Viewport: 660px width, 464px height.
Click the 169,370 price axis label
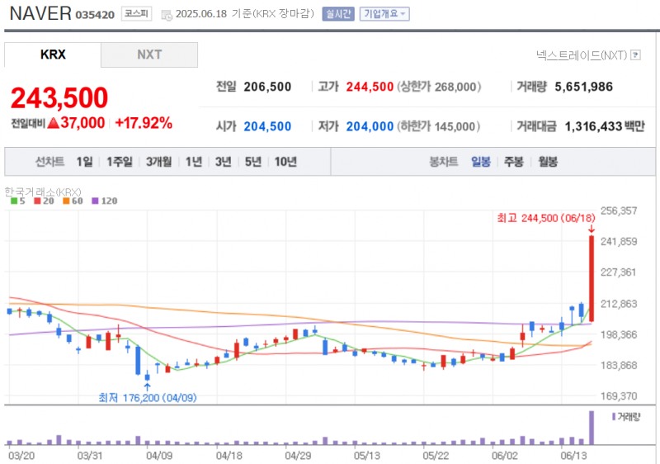[618, 395]
